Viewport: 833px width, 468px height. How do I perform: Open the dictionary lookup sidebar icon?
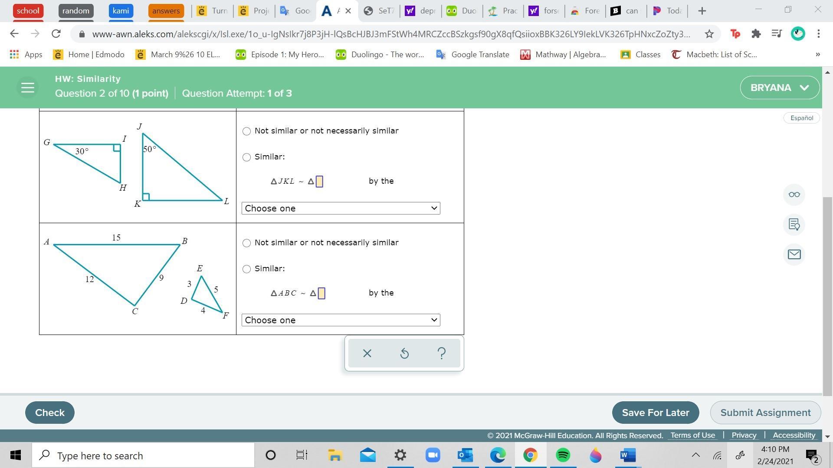click(794, 224)
